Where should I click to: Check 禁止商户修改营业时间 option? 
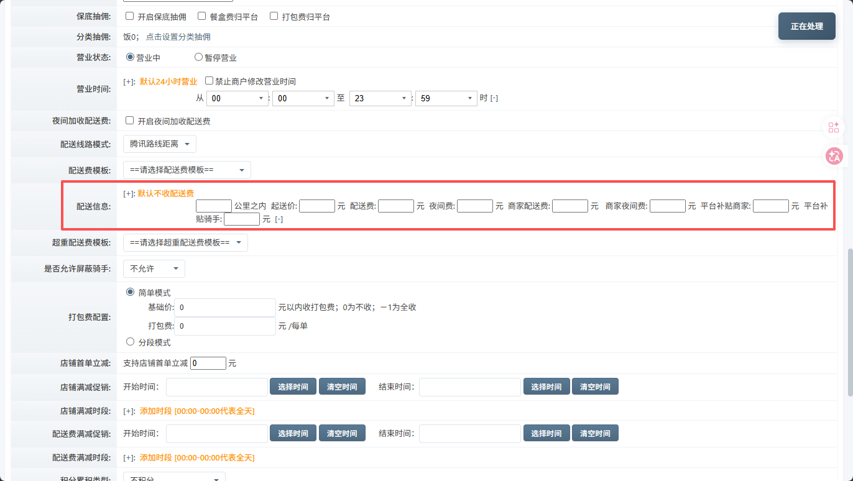point(209,81)
